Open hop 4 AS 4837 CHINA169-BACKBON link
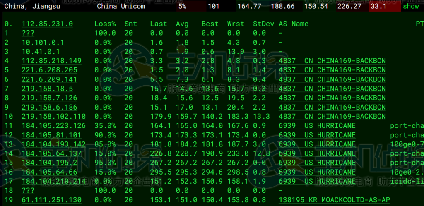The image size is (424, 206). pyautogui.click(x=332, y=61)
